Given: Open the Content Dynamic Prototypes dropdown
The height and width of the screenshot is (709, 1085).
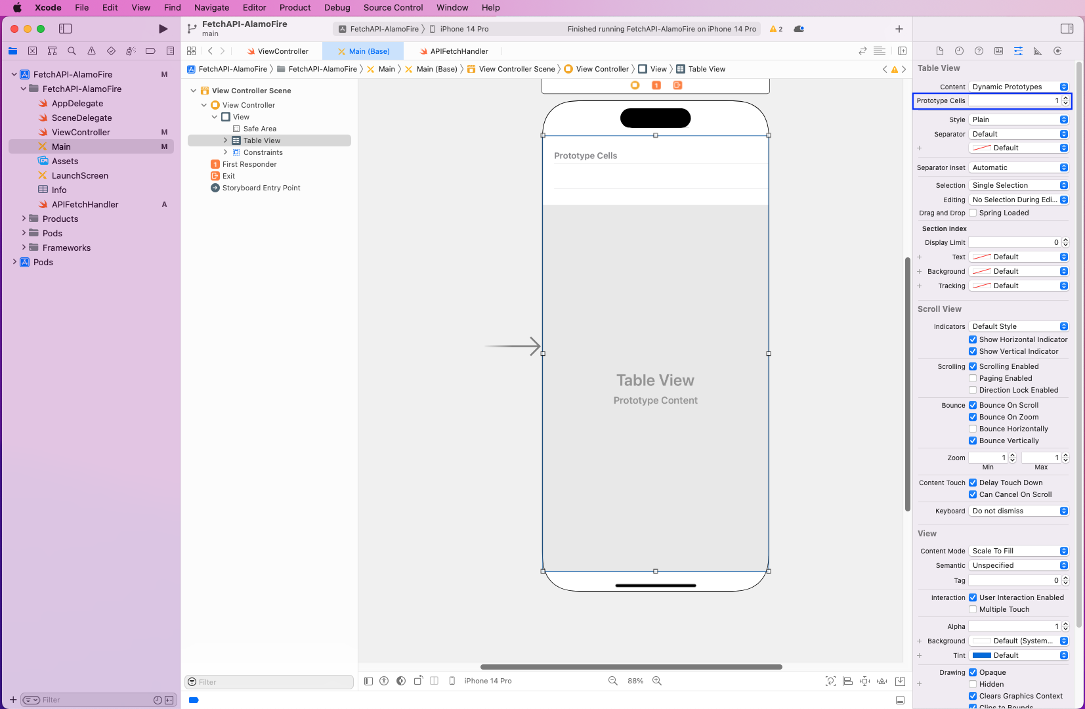Looking at the screenshot, I should pos(1019,87).
